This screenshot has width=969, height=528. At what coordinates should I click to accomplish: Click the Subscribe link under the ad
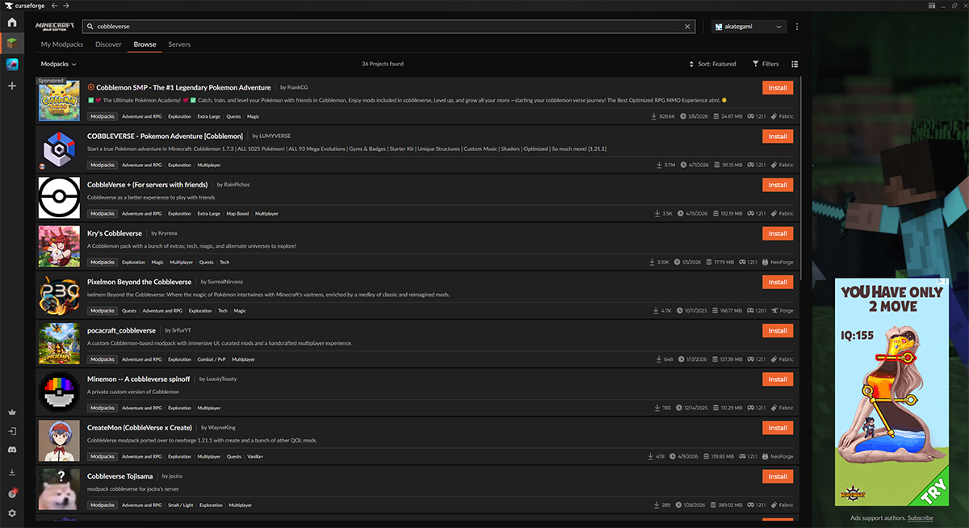click(921, 518)
